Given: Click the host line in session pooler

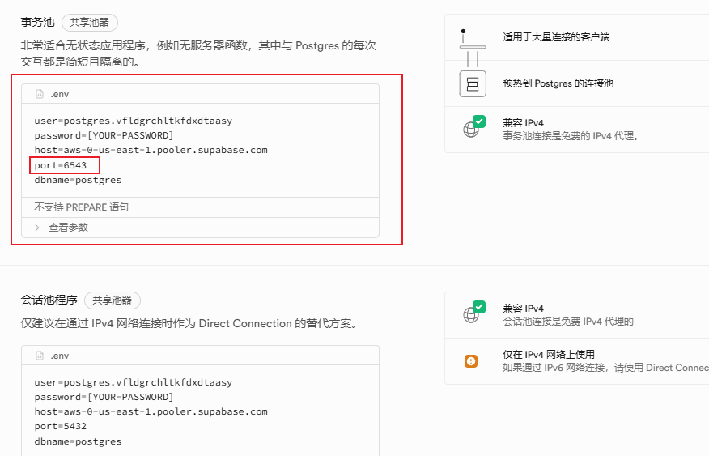Looking at the screenshot, I should point(151,411).
